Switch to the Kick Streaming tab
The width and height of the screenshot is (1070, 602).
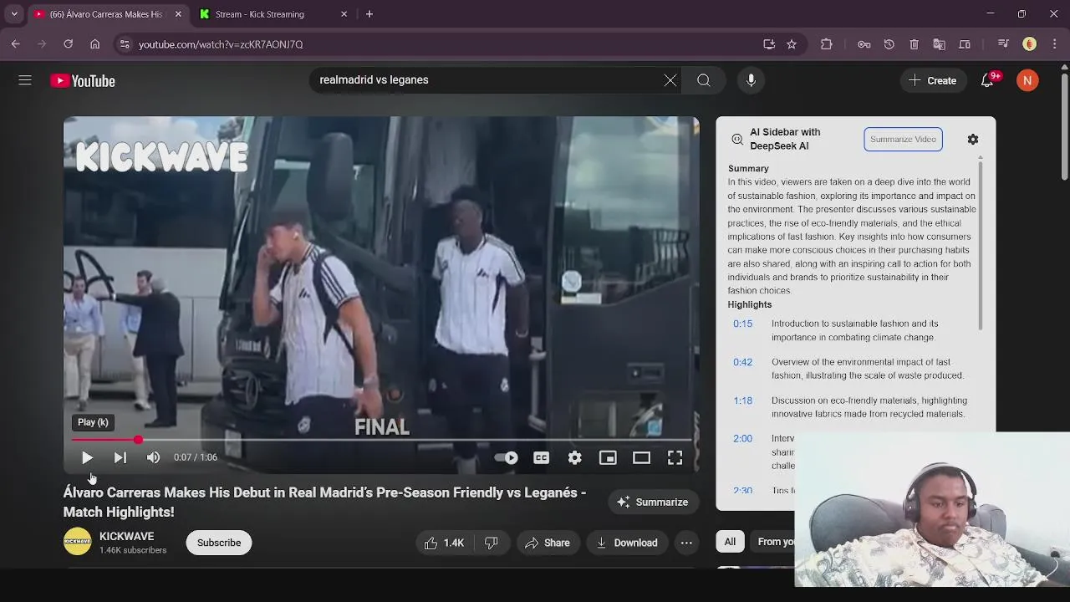coord(272,14)
